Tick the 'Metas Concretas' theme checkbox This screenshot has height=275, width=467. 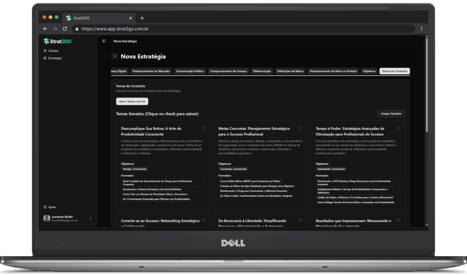pos(301,128)
